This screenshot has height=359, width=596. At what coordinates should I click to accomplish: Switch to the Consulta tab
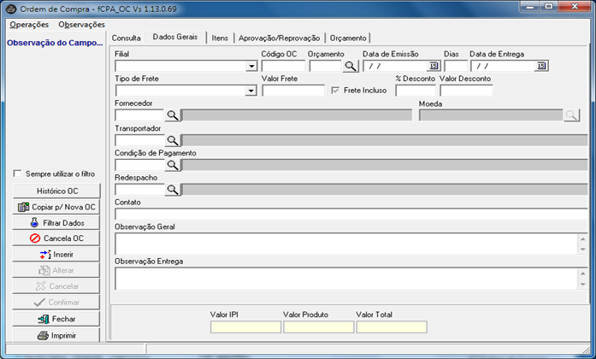[x=127, y=38]
